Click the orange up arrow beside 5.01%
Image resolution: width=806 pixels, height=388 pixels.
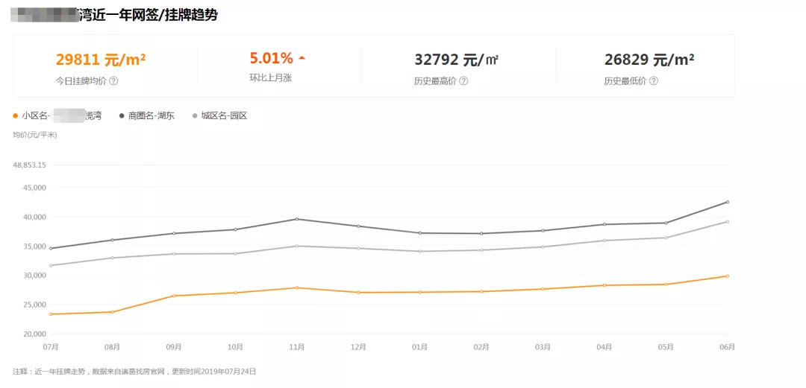point(302,58)
